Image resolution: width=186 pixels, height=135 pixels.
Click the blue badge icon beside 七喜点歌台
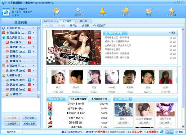[x=29, y=33]
